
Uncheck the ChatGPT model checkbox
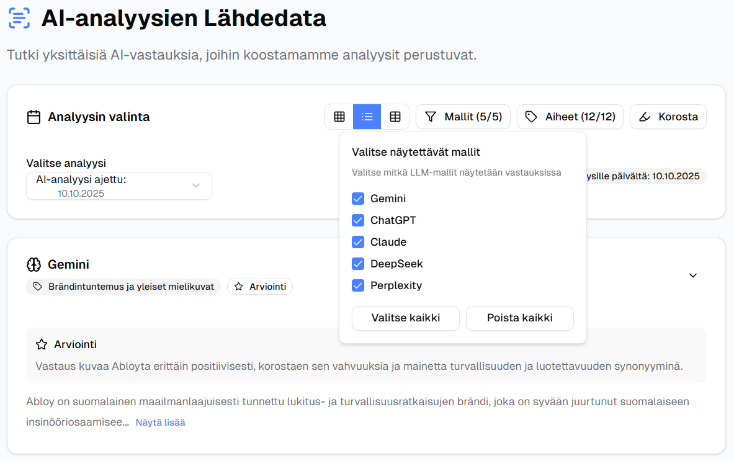pyautogui.click(x=358, y=220)
